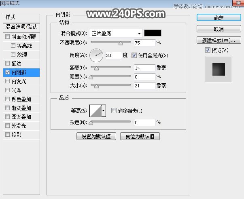Confirm with the 确定 button
Viewport: 244px width, 199px height.
click(x=219, y=17)
